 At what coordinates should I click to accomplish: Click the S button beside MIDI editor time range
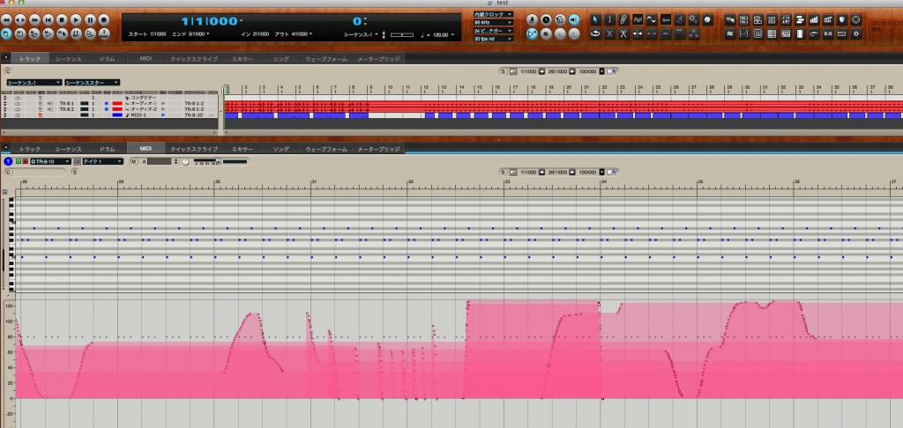(x=503, y=172)
